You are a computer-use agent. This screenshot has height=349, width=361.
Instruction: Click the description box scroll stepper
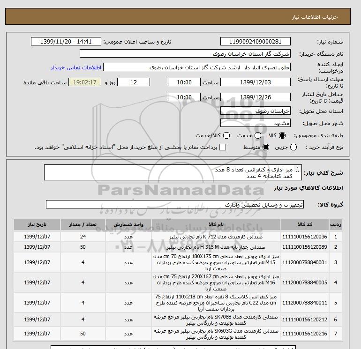(297, 169)
